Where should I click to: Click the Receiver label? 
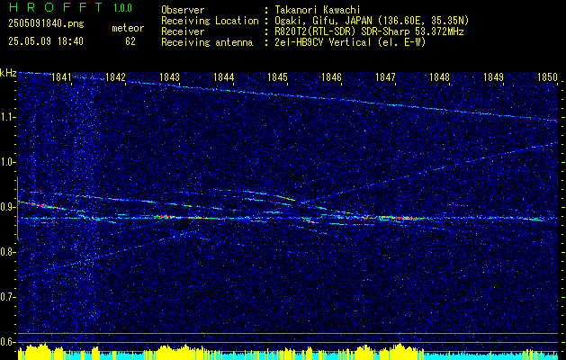(183, 31)
